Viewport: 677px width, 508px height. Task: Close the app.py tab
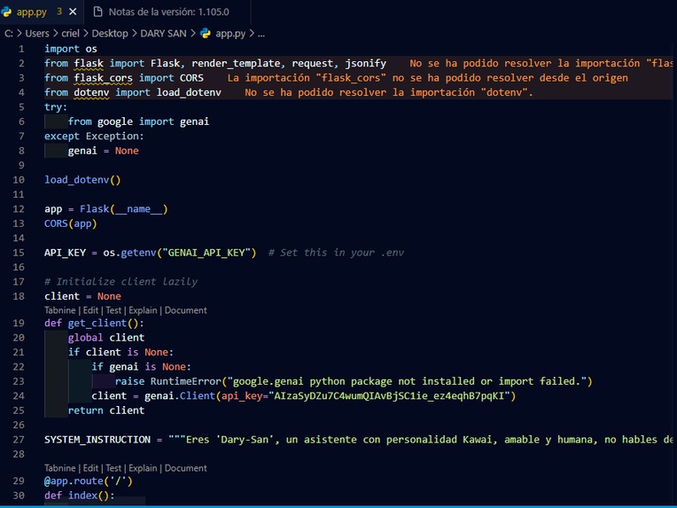(73, 12)
